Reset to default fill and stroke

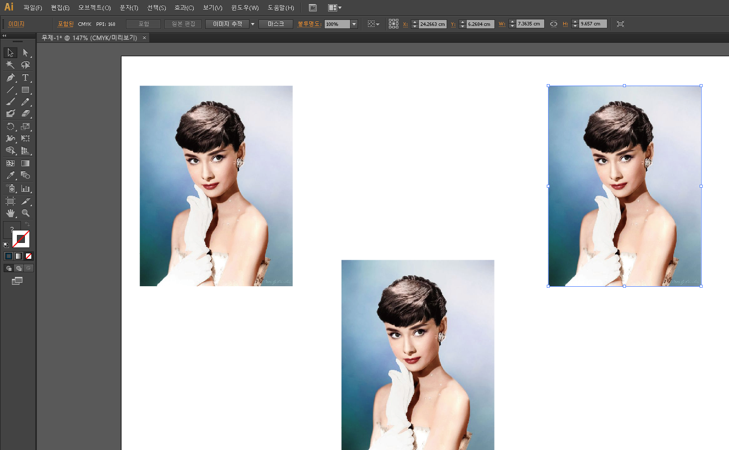tap(6, 245)
